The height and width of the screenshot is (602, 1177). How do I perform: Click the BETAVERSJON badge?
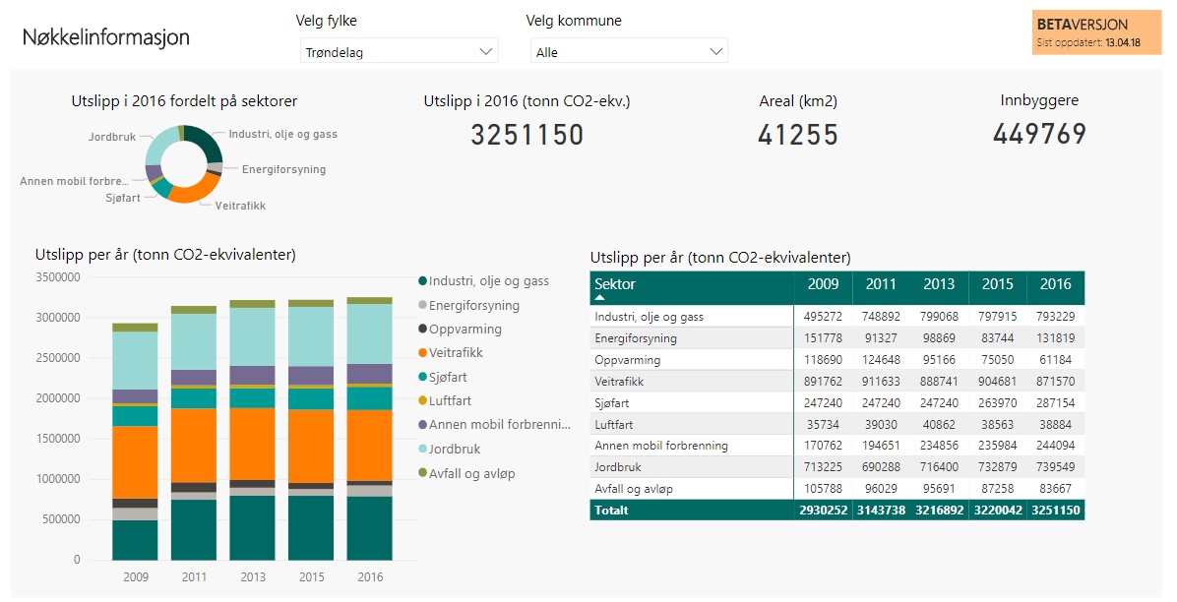tap(1096, 32)
